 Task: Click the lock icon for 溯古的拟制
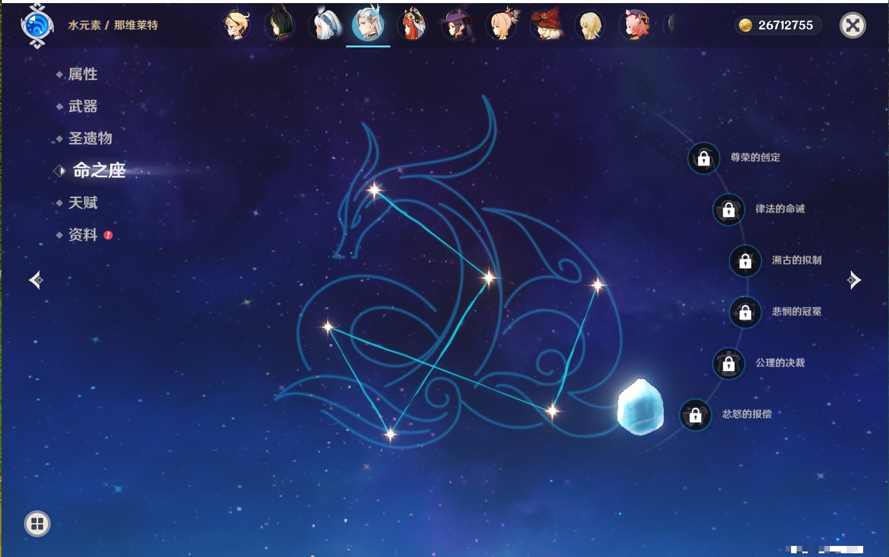click(746, 261)
